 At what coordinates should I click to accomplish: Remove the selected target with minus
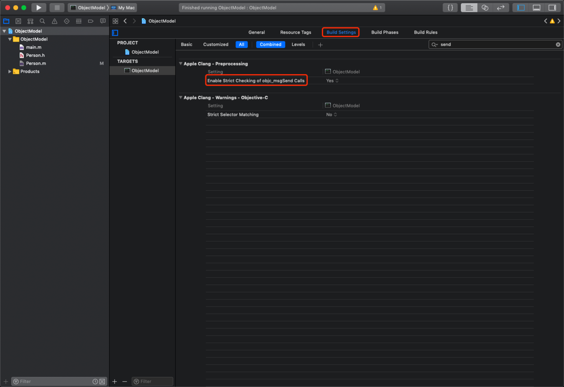point(125,382)
